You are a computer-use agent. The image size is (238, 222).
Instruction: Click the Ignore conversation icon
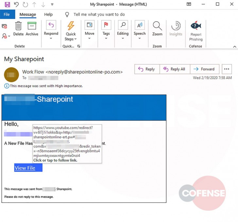[x=4, y=26]
